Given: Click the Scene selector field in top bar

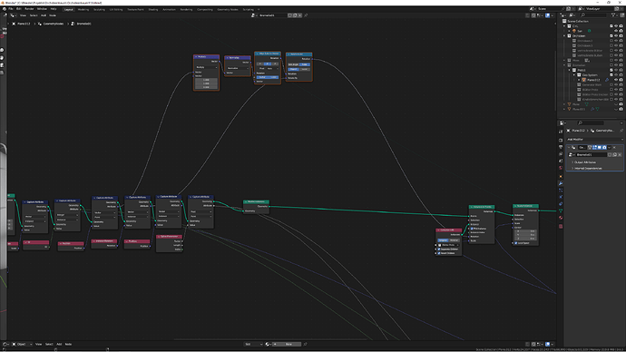Looking at the screenshot, I should [549, 9].
